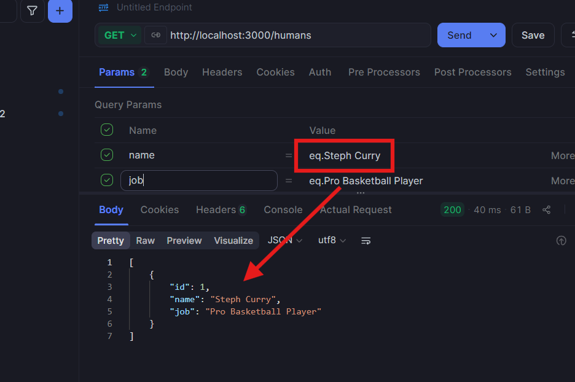Switch to the Auth tab

(x=320, y=72)
